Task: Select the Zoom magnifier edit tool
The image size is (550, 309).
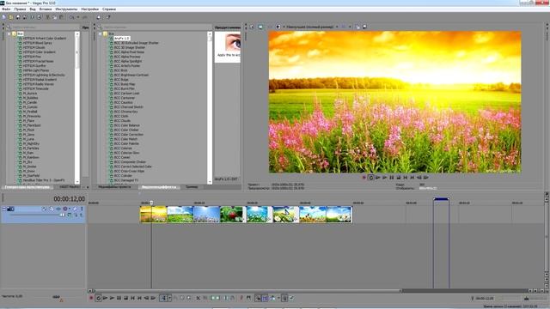Action: click(189, 298)
